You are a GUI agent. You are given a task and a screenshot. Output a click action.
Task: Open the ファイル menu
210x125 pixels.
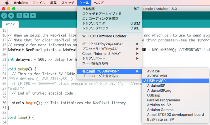(x=39, y=3)
